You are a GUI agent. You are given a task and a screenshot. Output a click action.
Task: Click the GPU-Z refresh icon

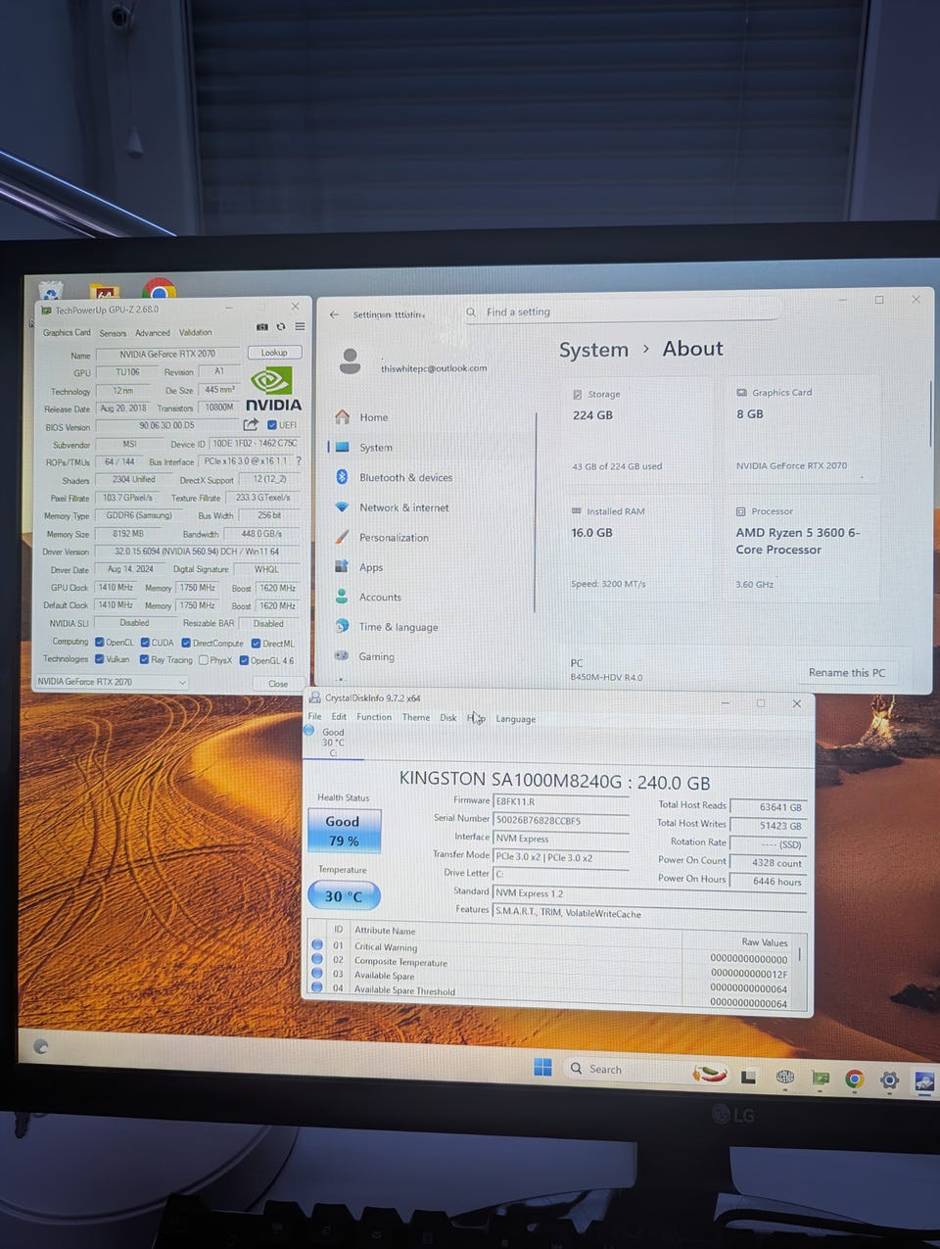[281, 327]
